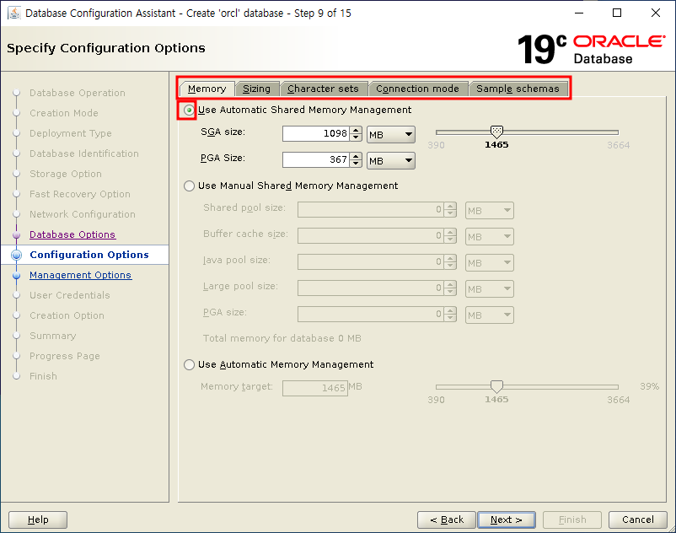
Task: Click the Memory target input field
Action: coord(315,388)
